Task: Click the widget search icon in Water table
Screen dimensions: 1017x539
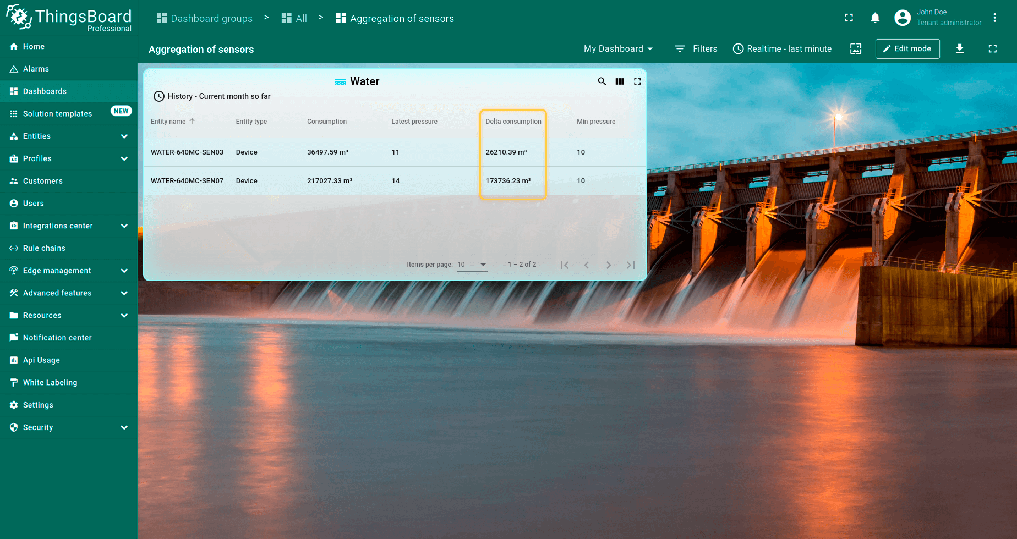Action: [x=602, y=81]
